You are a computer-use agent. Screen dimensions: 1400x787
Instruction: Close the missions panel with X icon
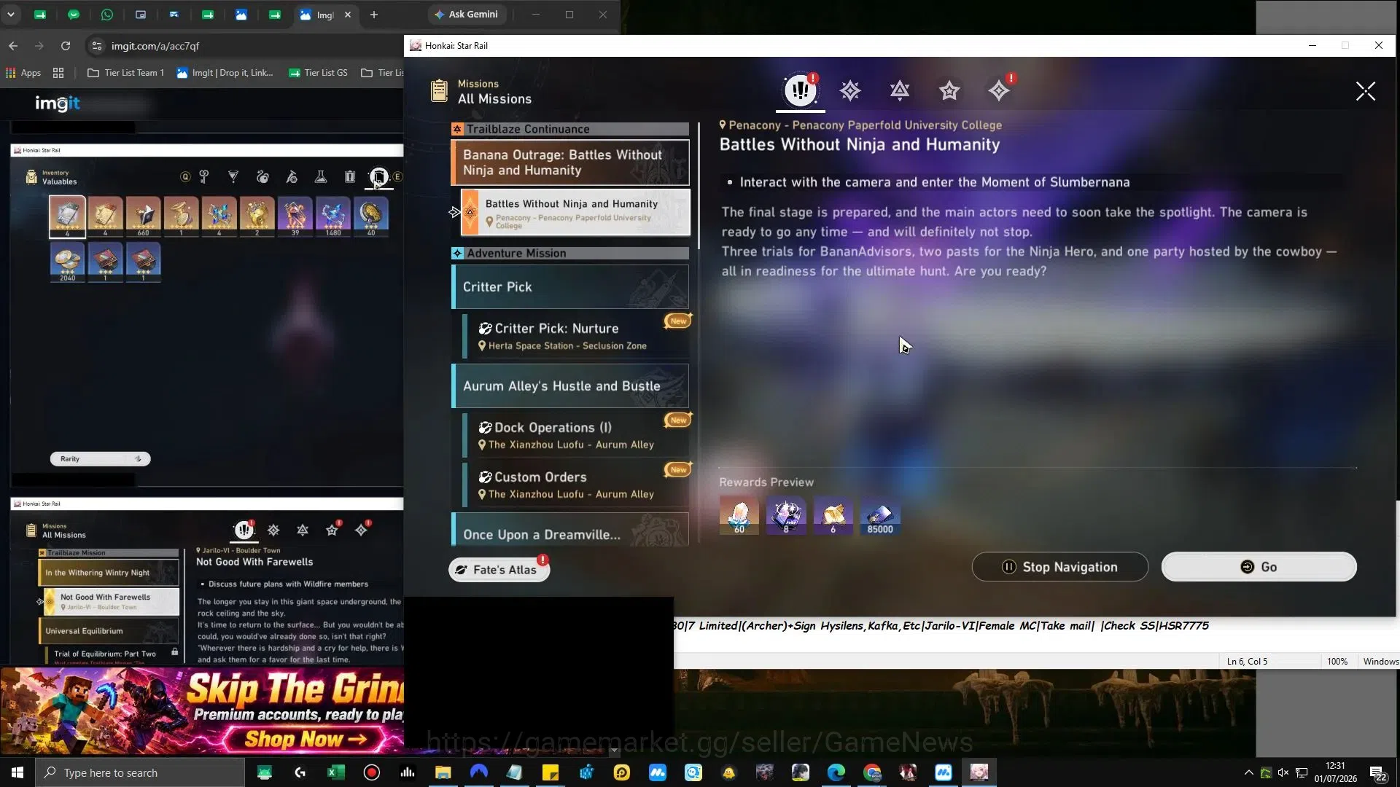(x=1366, y=91)
